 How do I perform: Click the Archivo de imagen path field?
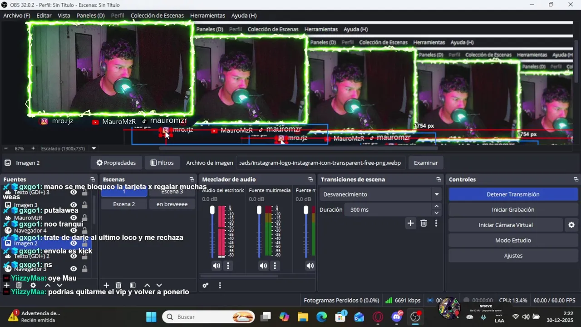[320, 163]
